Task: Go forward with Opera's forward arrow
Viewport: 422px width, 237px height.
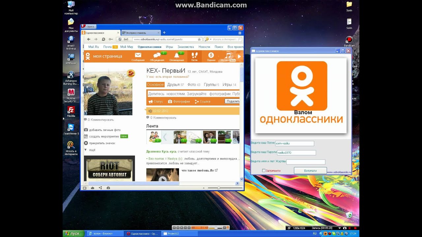Action: (x=96, y=39)
